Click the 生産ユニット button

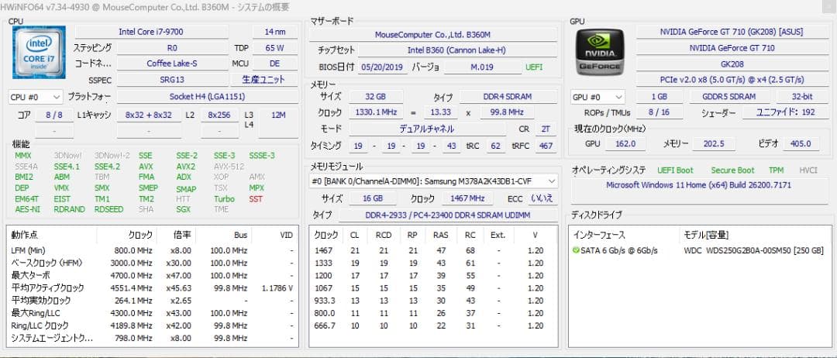pyautogui.click(x=263, y=80)
